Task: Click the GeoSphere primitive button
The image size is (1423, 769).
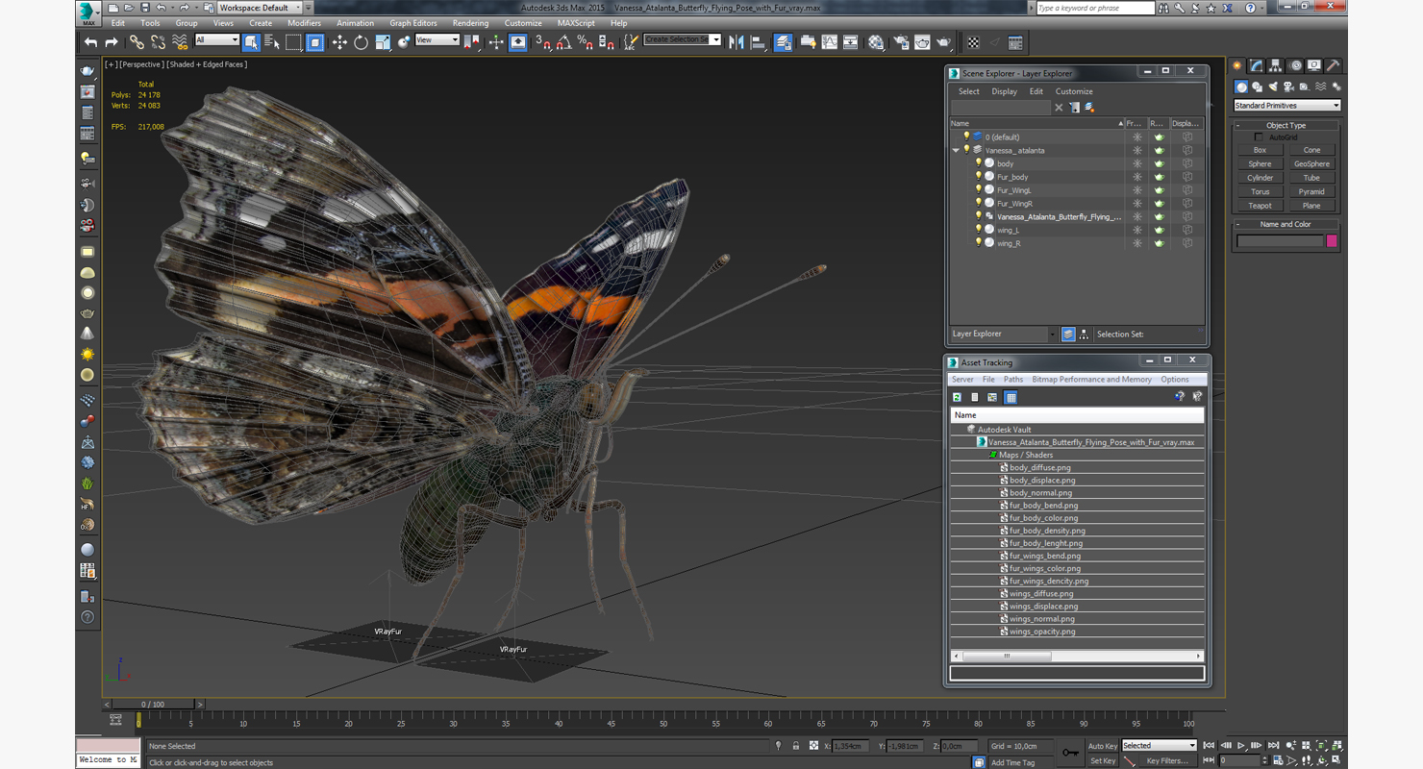Action: (1311, 164)
